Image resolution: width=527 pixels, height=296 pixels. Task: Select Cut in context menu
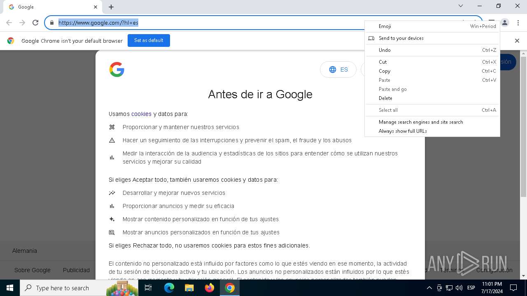[432, 62]
